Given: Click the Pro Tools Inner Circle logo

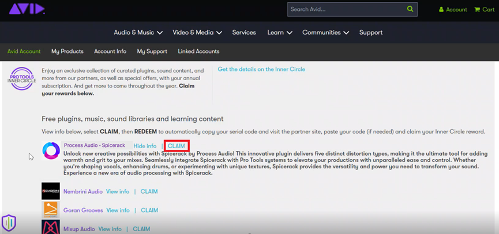Looking at the screenshot, I should coord(22,78).
